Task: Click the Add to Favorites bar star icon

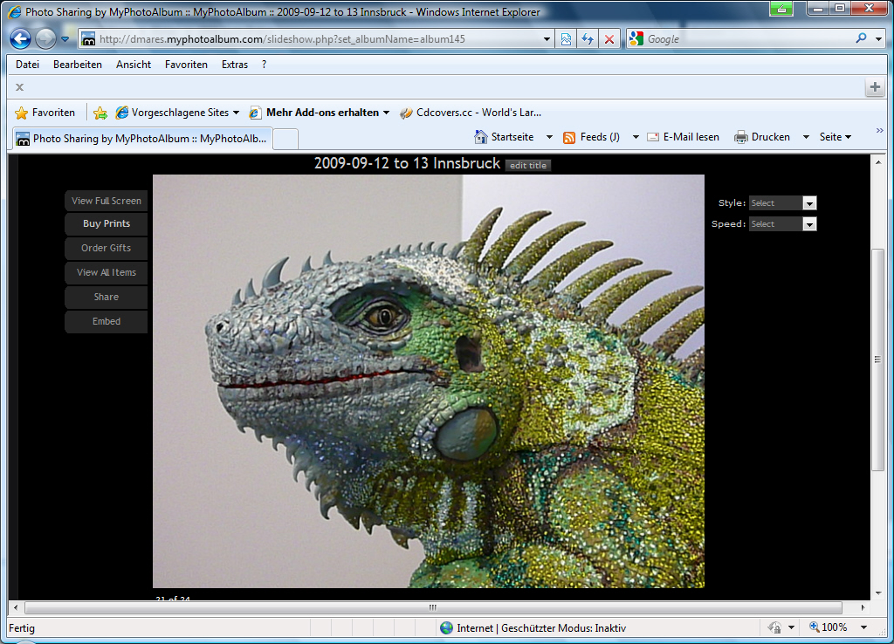Action: point(100,113)
